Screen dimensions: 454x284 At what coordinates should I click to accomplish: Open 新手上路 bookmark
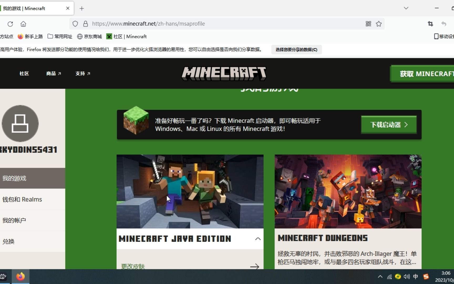coord(30,37)
